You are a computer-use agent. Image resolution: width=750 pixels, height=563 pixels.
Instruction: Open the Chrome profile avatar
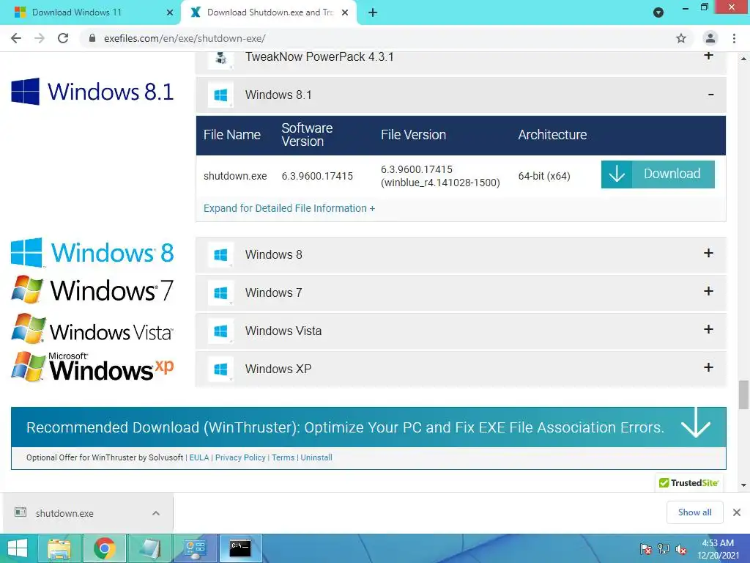click(x=710, y=38)
